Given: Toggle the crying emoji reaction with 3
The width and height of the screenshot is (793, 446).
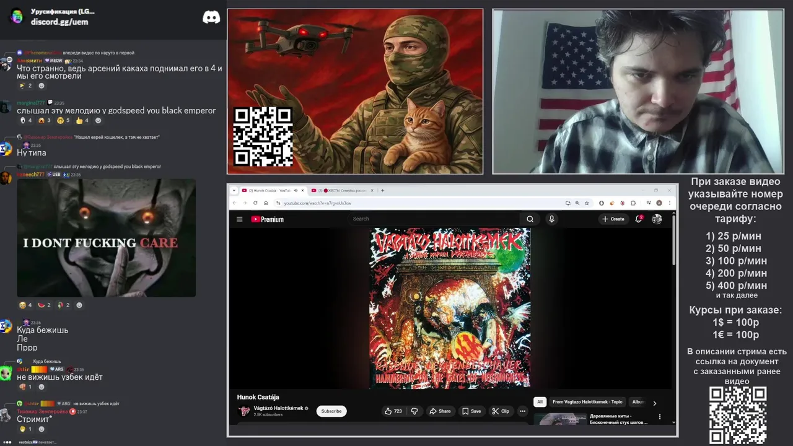Looking at the screenshot, I should (x=45, y=120).
